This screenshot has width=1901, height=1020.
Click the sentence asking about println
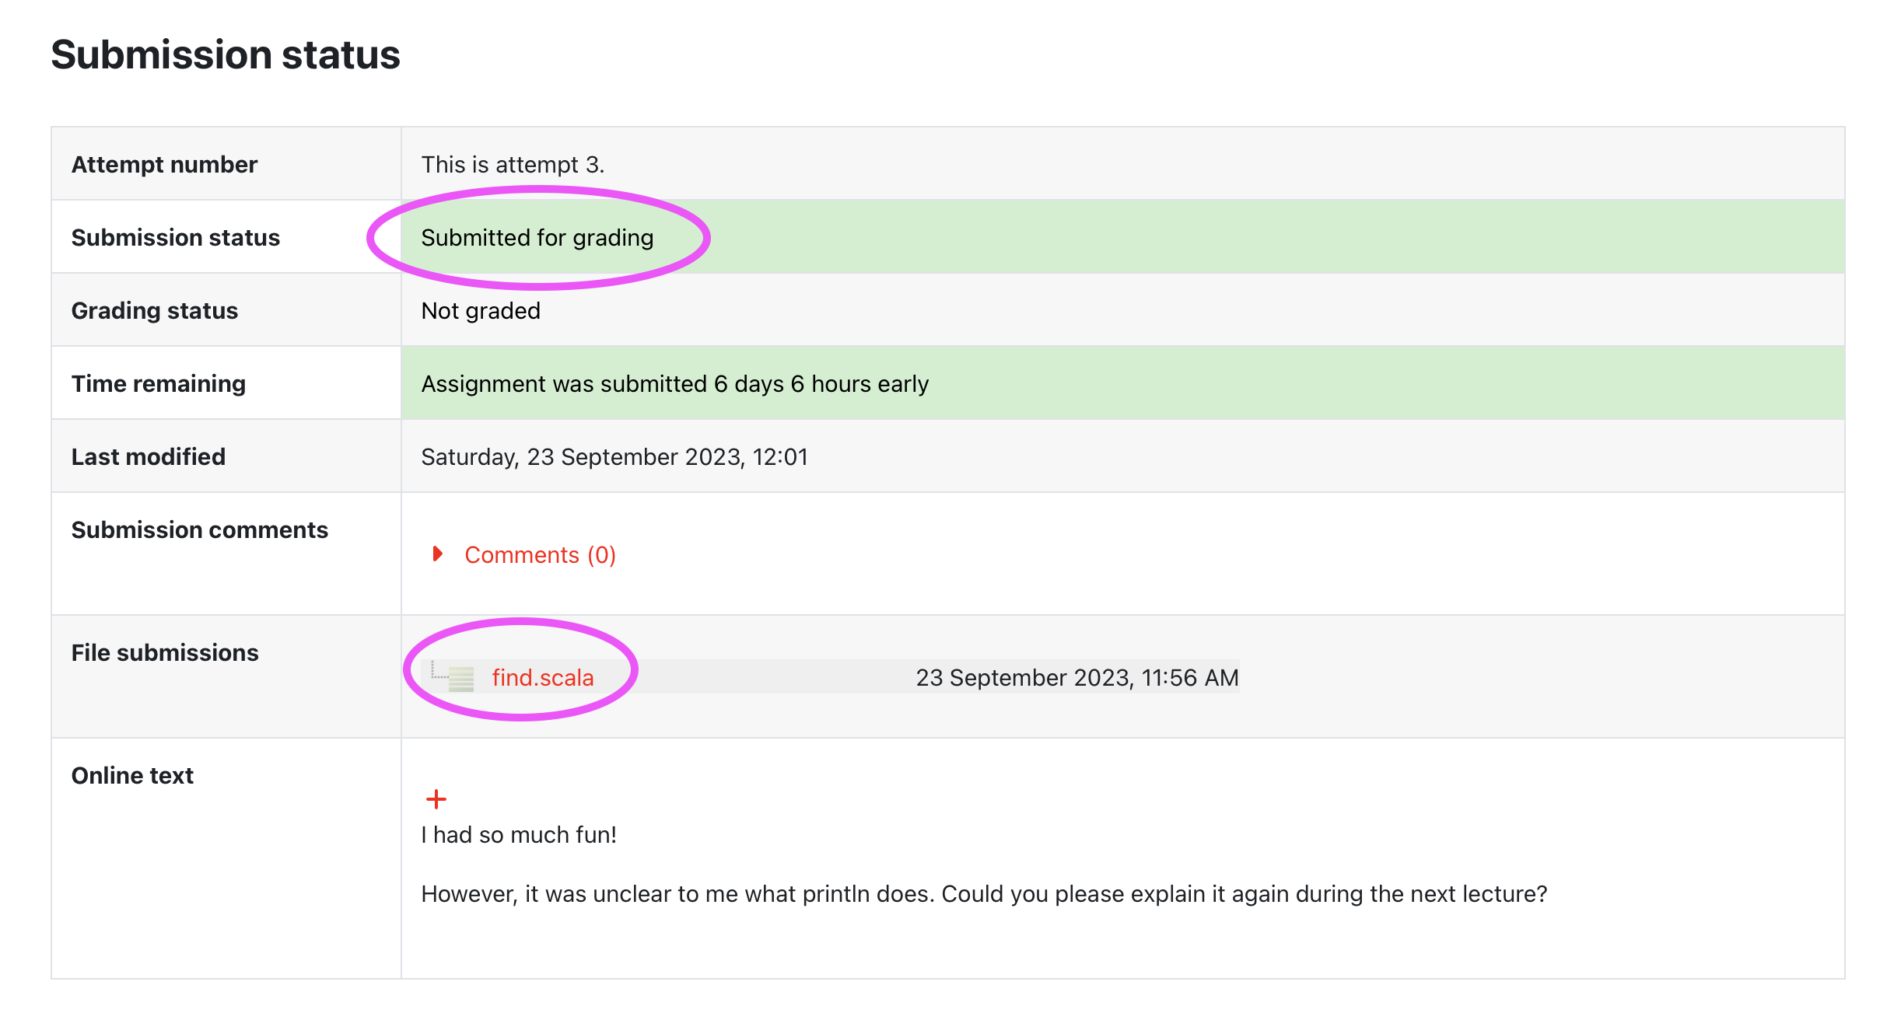pos(984,894)
